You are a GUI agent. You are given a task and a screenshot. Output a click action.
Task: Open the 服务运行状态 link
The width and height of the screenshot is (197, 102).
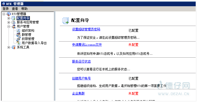[81, 62]
